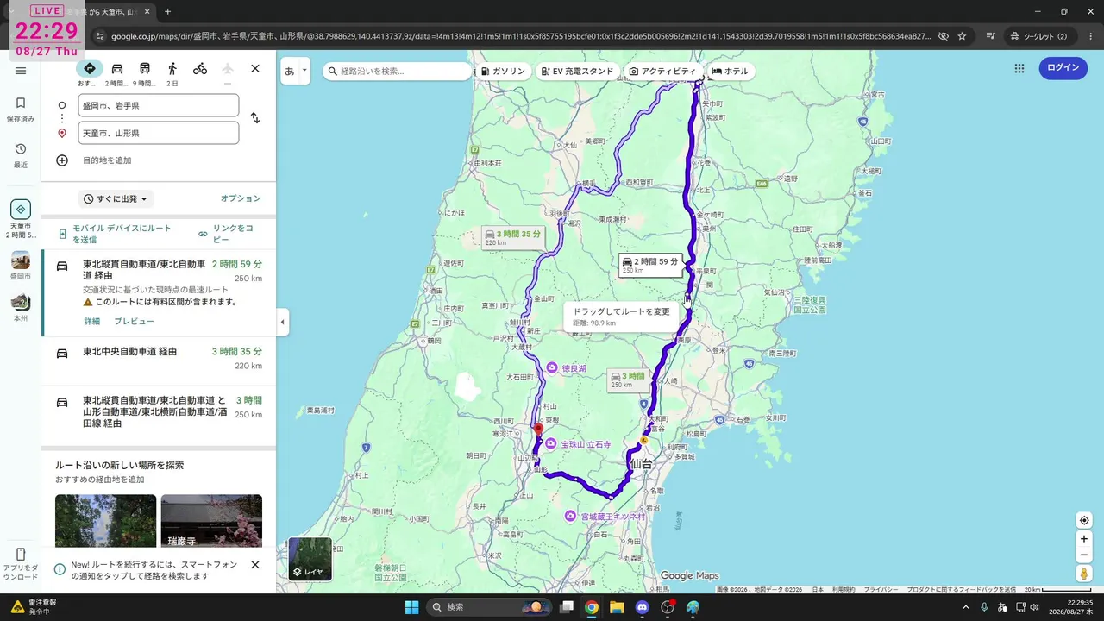Image resolution: width=1104 pixels, height=621 pixels.
Task: Zoom out on the map
Action: coord(1084,555)
